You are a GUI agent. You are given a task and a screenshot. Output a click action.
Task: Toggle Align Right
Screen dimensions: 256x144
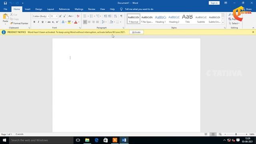coord(93,22)
